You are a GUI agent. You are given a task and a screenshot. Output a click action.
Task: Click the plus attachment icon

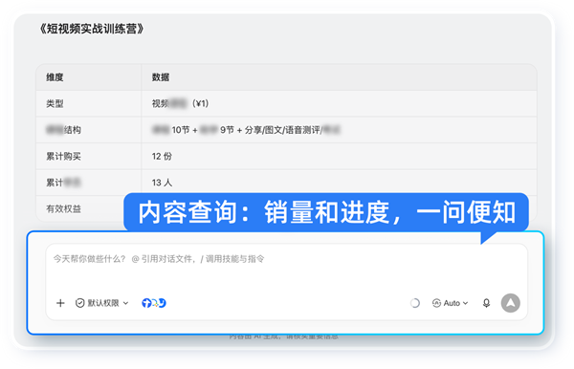tap(60, 303)
